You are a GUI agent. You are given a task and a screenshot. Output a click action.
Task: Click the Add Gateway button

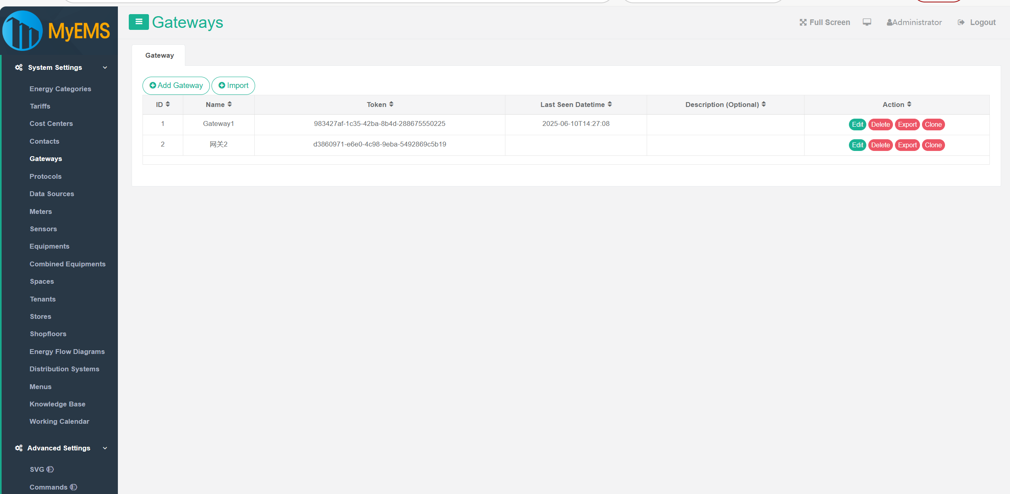pyautogui.click(x=176, y=86)
